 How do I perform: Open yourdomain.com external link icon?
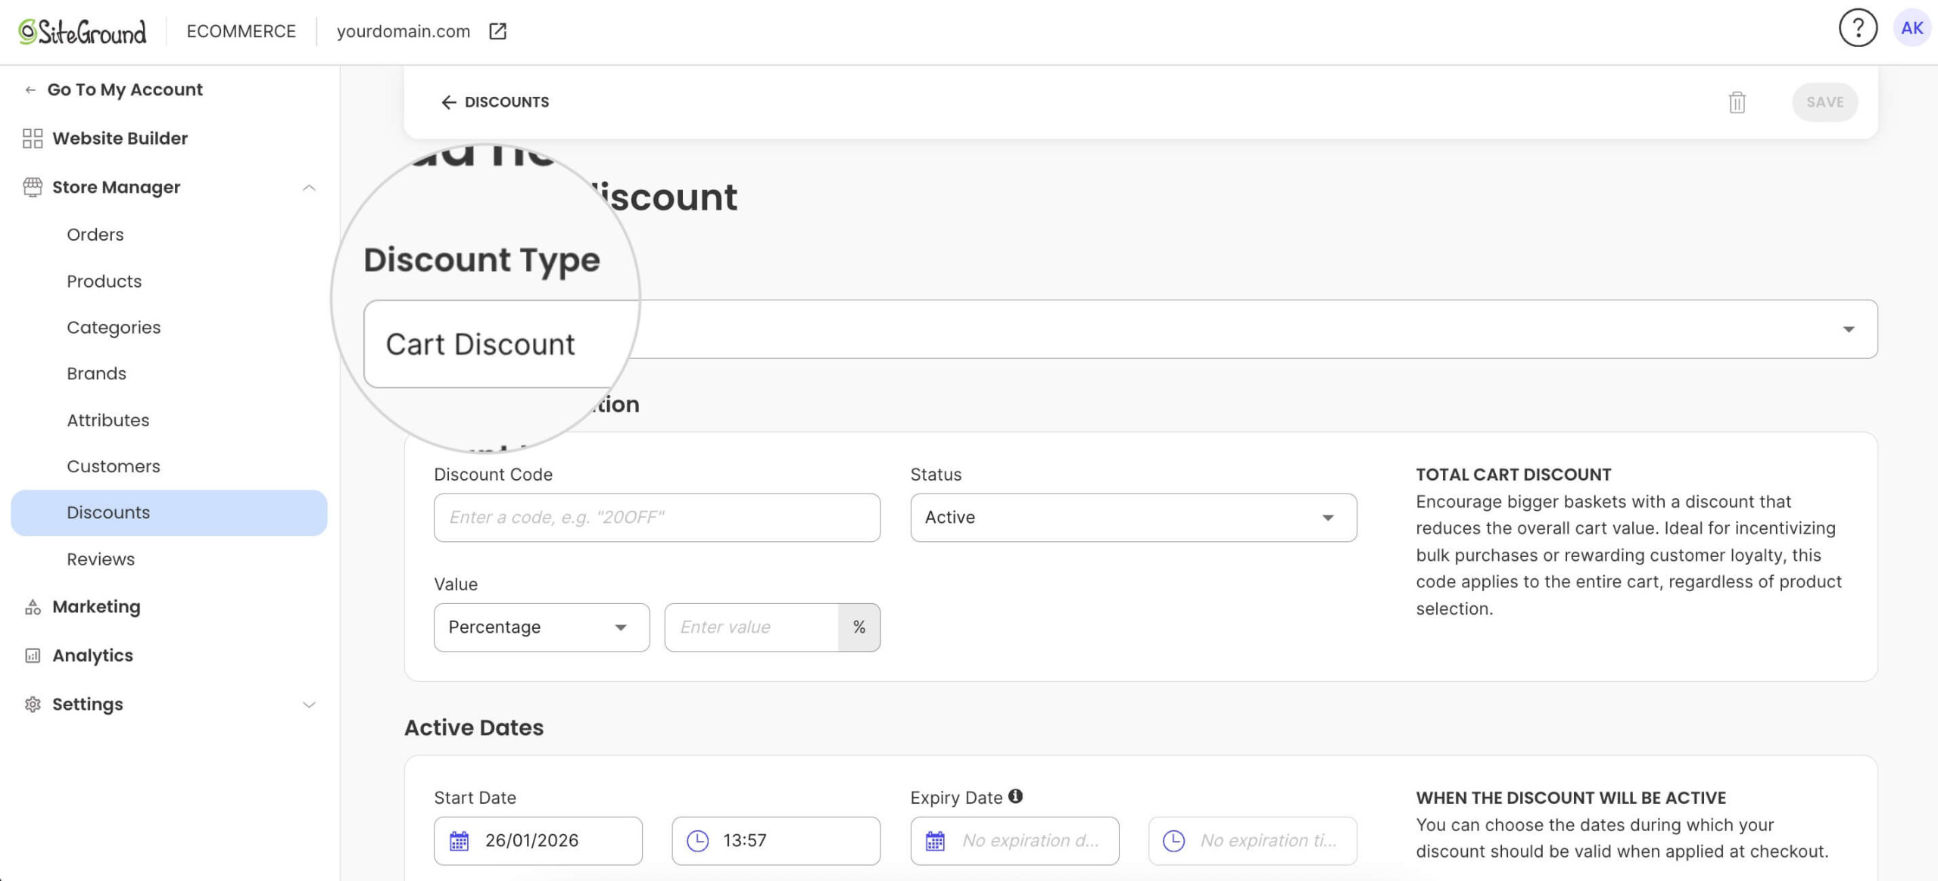coord(497,31)
